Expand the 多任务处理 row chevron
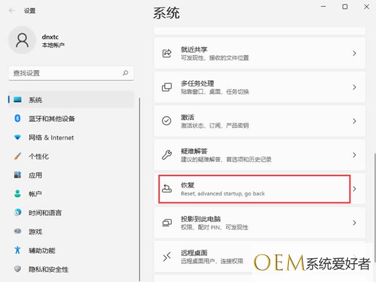 tap(354, 87)
